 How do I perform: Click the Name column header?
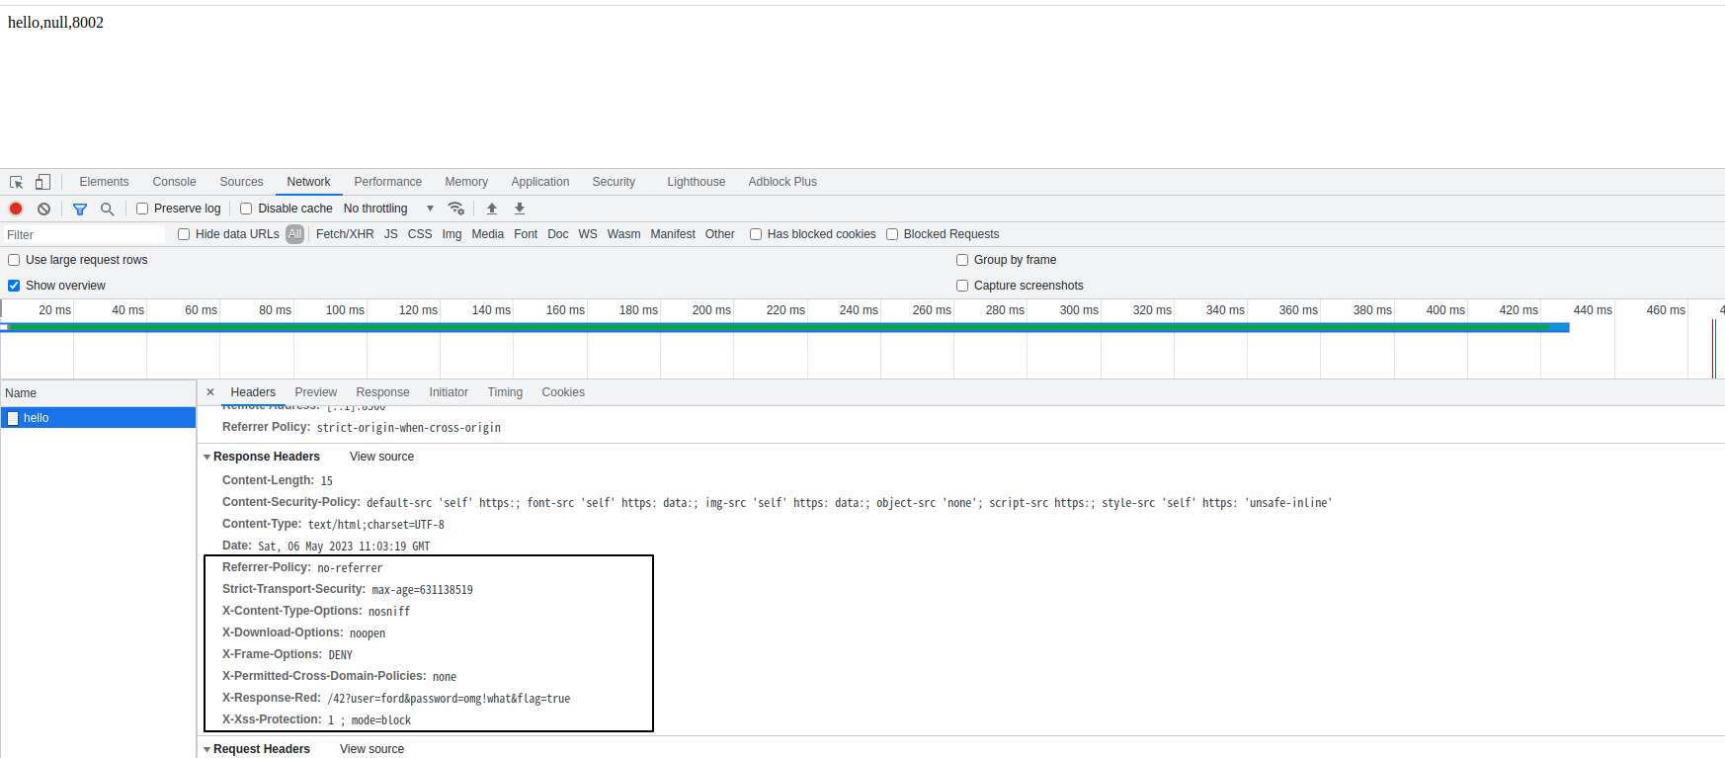[99, 393]
